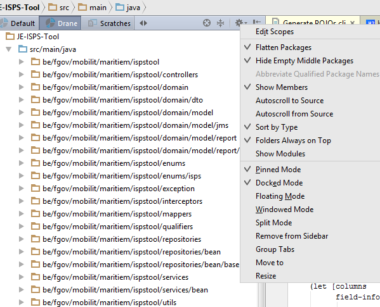Image resolution: width=380 pixels, height=307 pixels.
Task: Select the ispstool/services/bean package row
Action: click(120, 290)
